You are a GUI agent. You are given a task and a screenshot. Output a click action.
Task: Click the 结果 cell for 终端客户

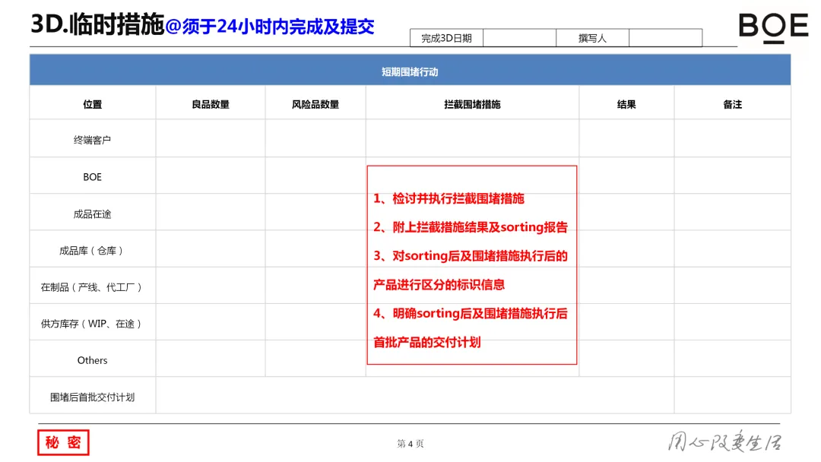[x=626, y=138]
